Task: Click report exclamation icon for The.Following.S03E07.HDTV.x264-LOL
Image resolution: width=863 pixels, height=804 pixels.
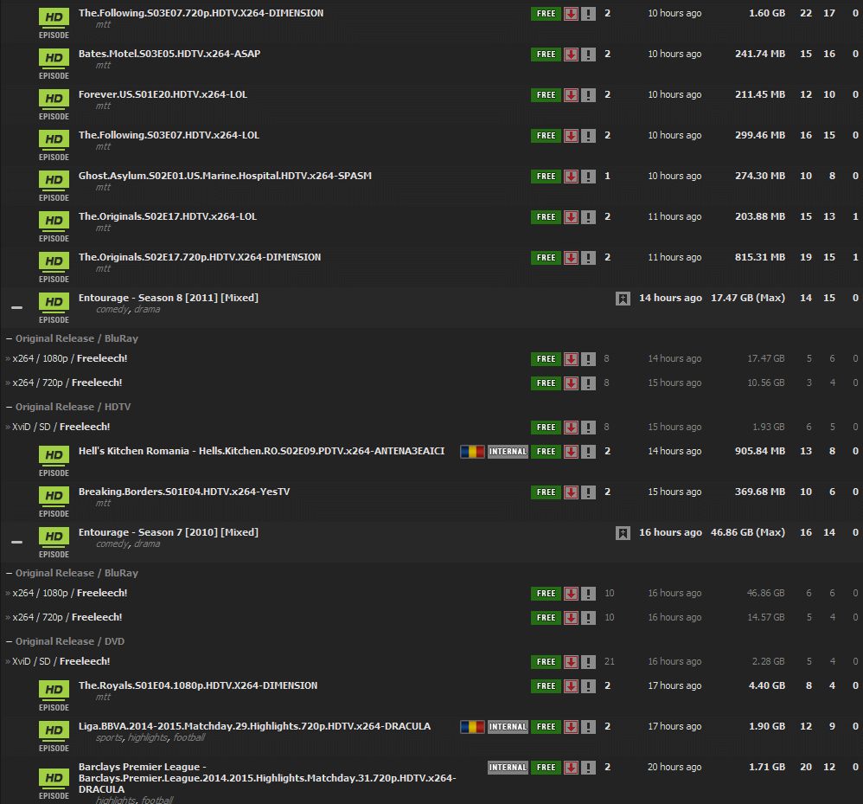Action: coord(588,136)
